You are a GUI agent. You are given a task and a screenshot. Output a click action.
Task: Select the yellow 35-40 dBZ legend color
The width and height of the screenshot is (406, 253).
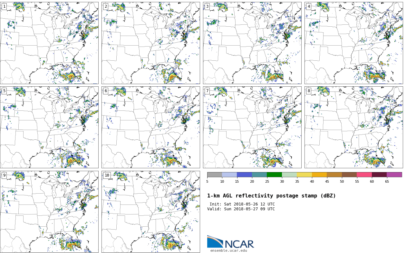pyautogui.click(x=304, y=175)
